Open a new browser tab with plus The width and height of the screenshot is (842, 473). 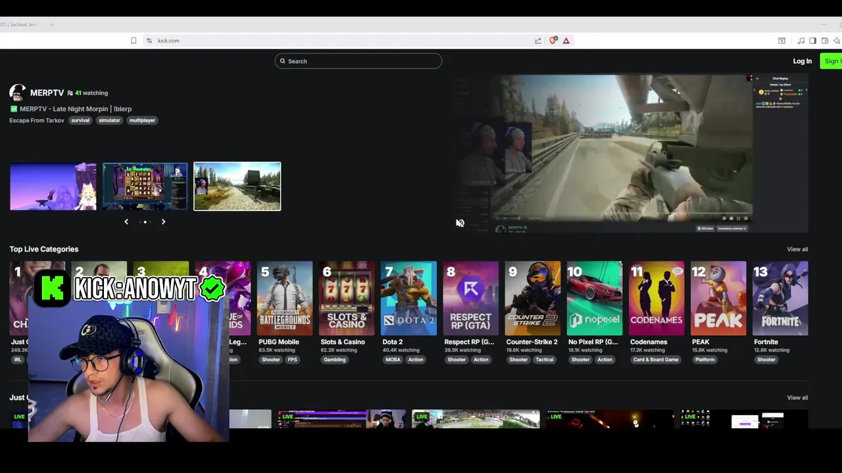(51, 24)
